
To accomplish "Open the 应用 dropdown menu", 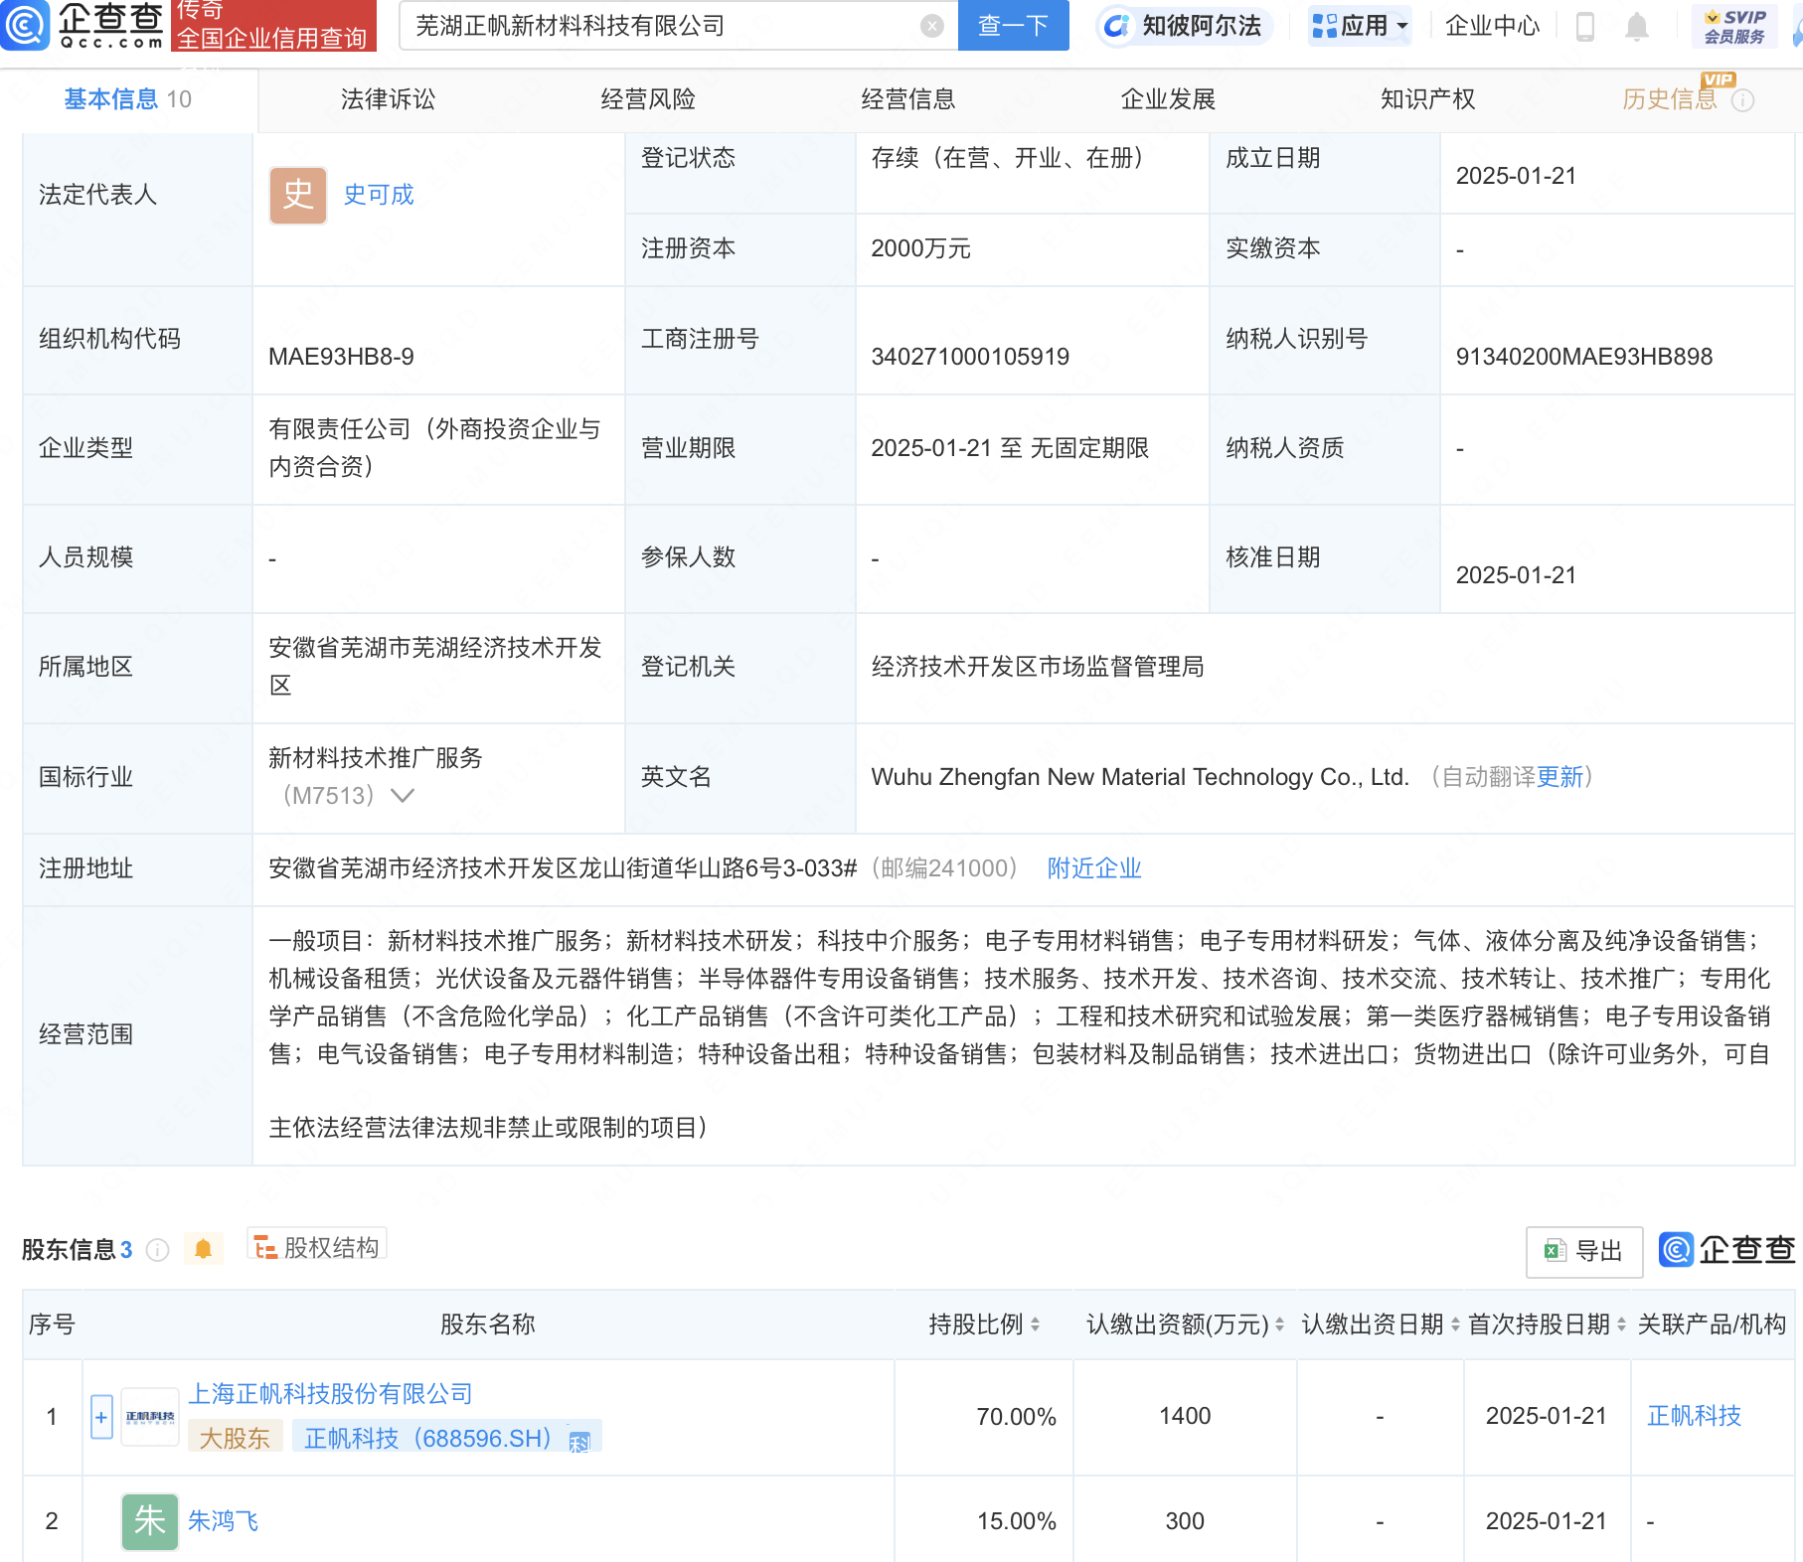I will [1360, 26].
